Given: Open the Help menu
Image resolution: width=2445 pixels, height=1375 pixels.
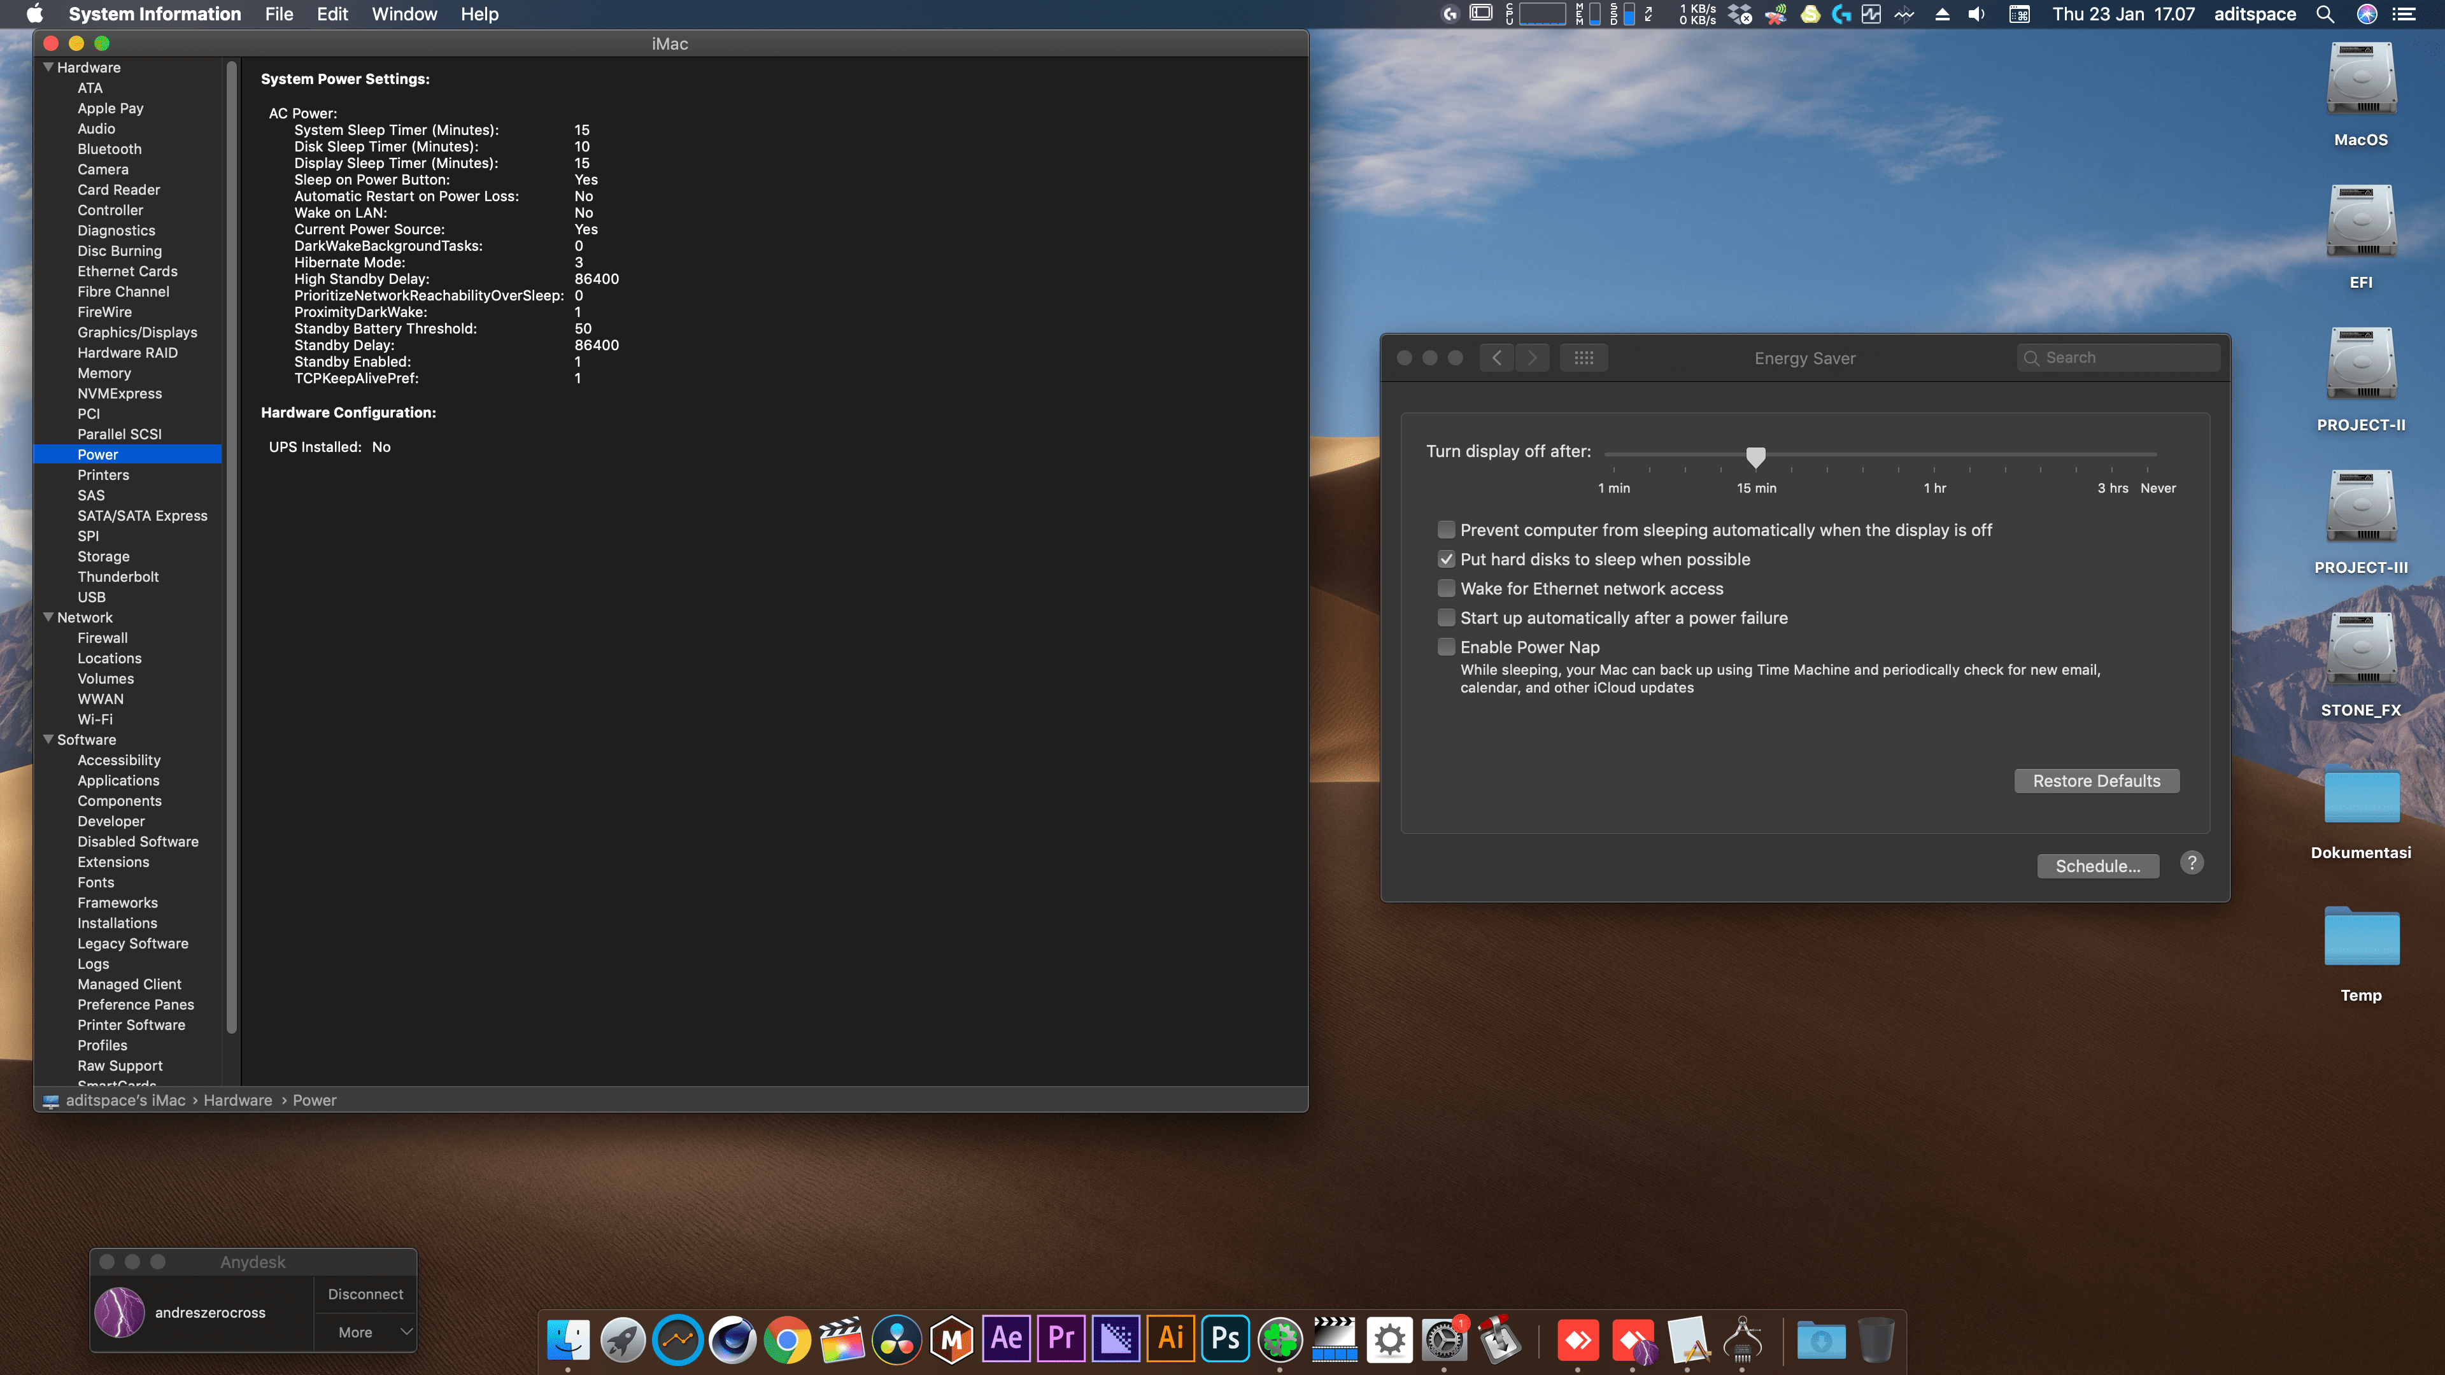Looking at the screenshot, I should (479, 14).
